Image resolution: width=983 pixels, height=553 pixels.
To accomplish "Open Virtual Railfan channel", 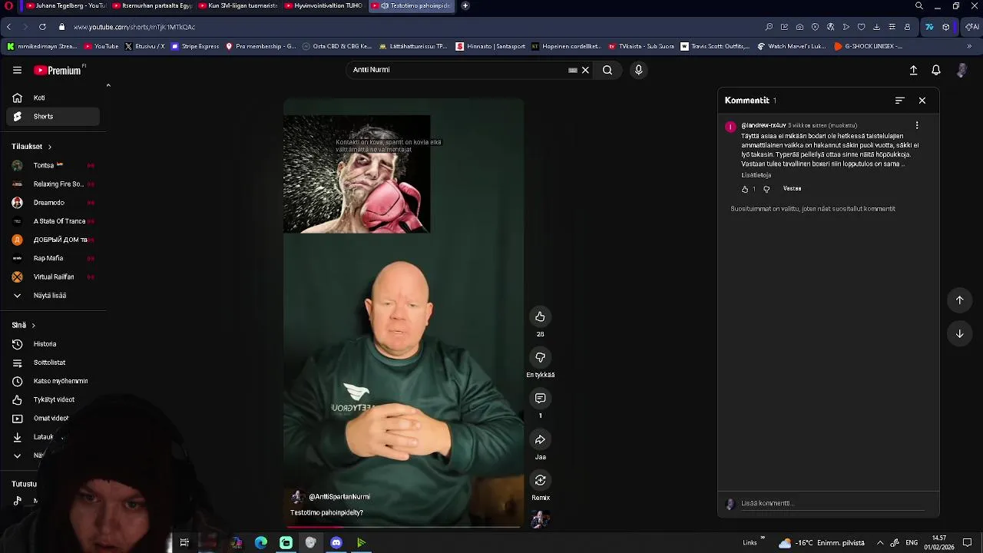I will [52, 276].
